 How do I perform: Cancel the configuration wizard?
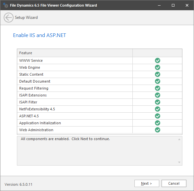click(174, 183)
